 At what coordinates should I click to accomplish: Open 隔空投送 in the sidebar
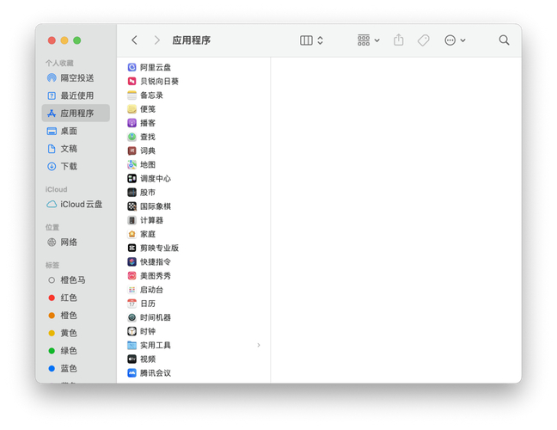click(76, 77)
